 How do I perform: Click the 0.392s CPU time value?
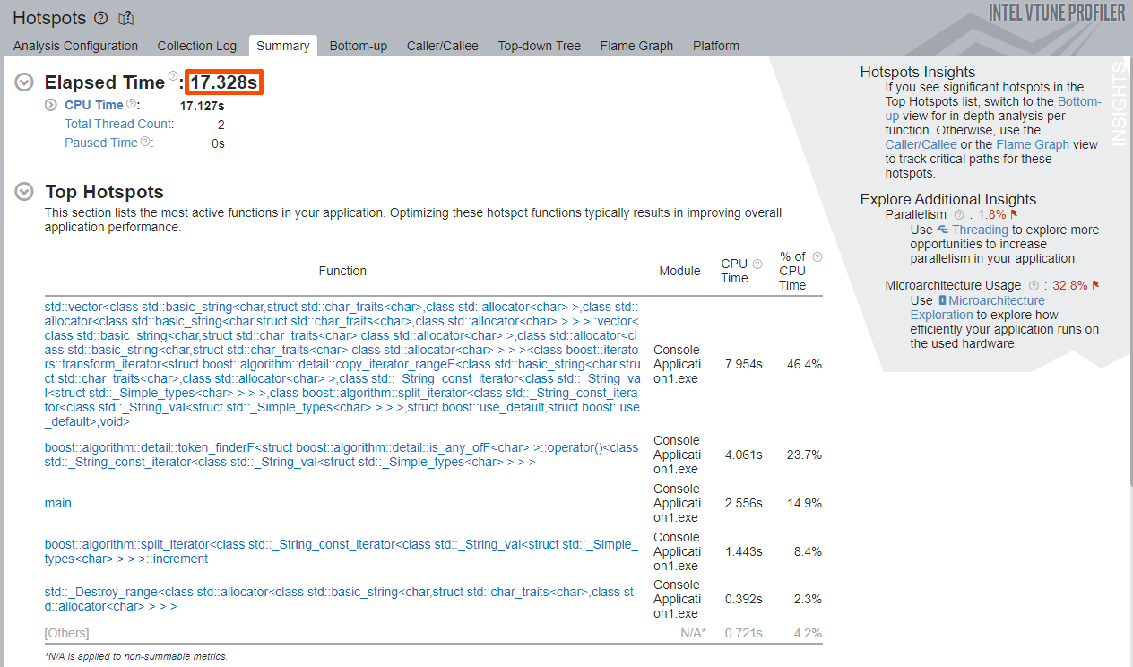(744, 599)
